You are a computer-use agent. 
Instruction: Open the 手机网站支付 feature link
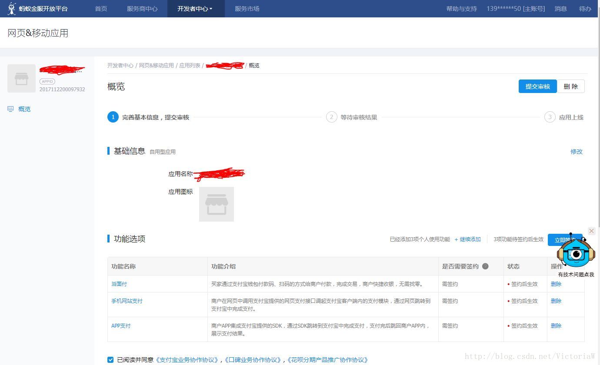127,301
